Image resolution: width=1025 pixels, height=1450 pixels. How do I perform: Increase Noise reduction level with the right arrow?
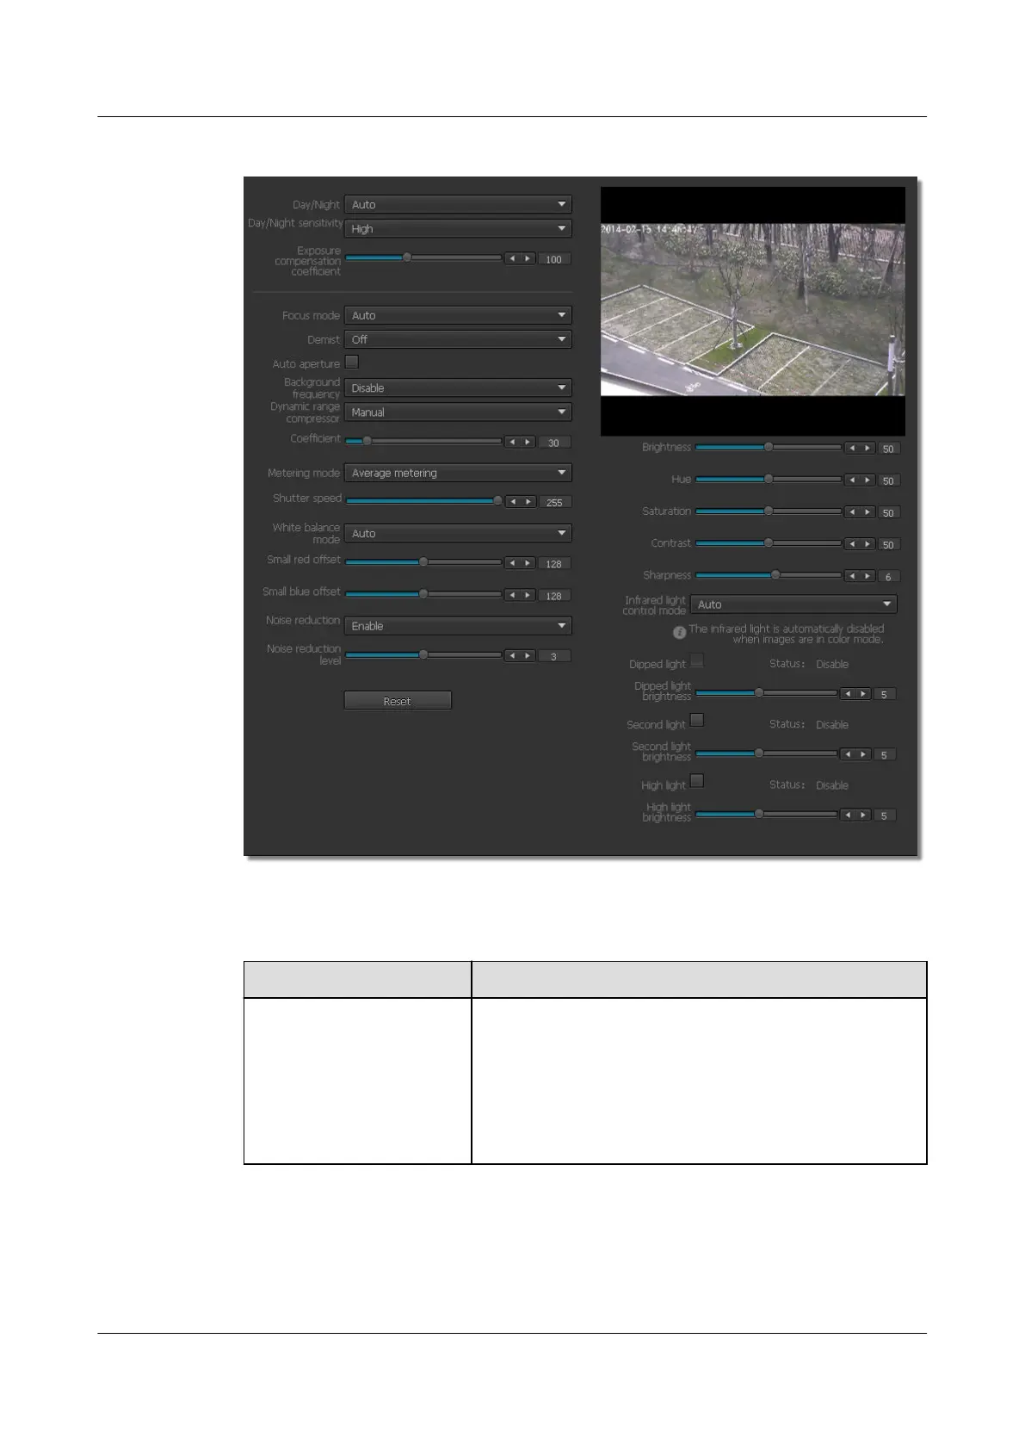point(528,655)
